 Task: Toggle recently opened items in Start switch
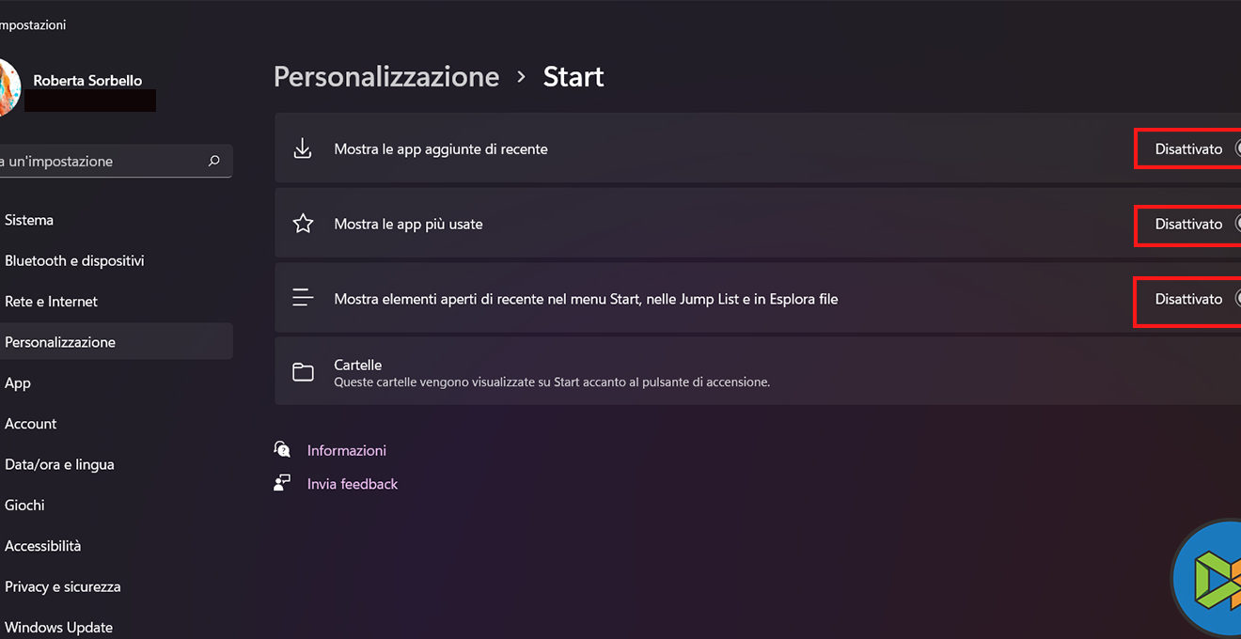(x=1235, y=299)
